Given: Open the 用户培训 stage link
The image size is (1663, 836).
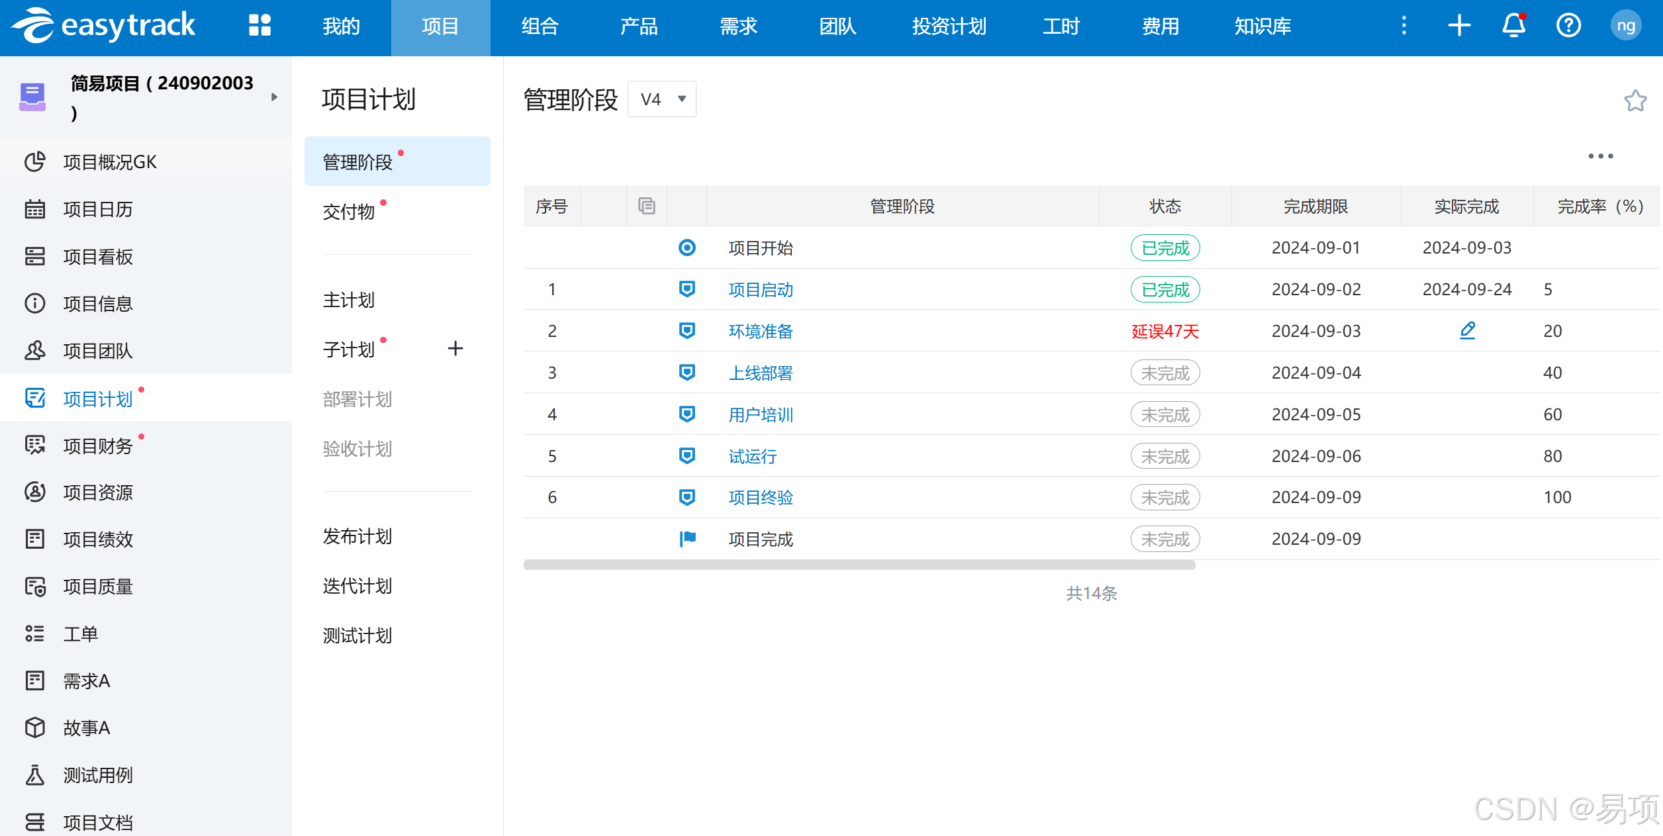Looking at the screenshot, I should click(x=760, y=414).
